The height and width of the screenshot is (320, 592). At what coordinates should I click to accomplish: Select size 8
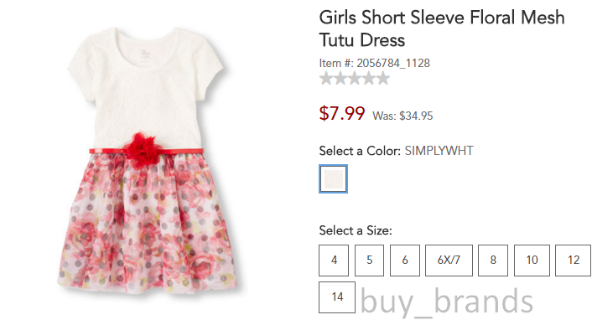(493, 261)
